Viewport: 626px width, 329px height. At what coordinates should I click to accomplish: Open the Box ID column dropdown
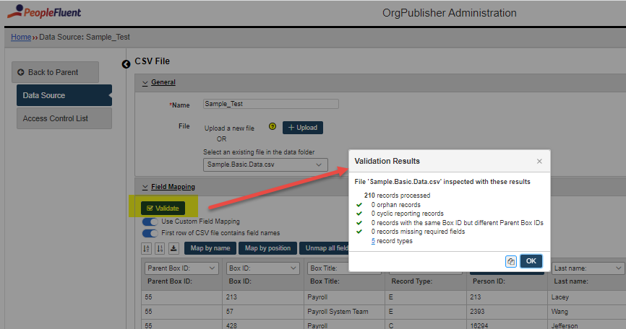pos(262,268)
